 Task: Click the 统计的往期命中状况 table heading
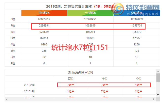[80, 72]
